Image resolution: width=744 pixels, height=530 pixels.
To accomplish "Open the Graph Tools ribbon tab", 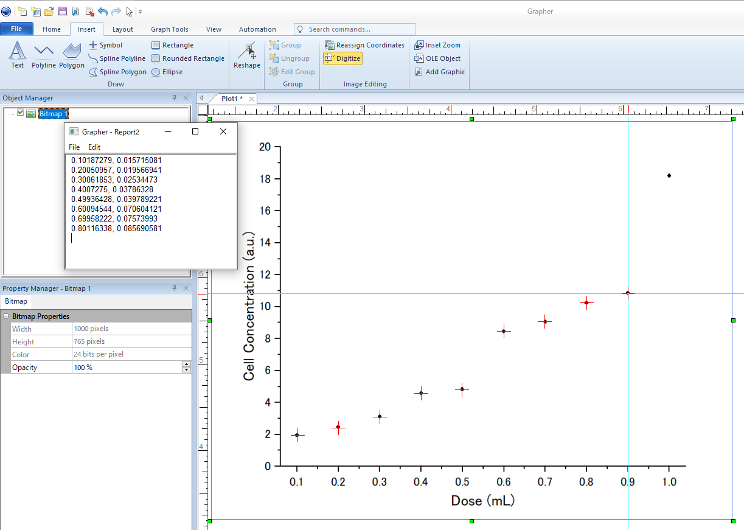I will tap(170, 29).
